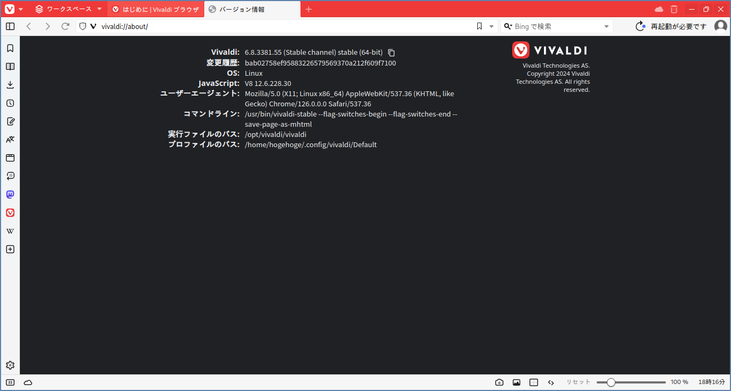Image resolution: width=731 pixels, height=391 pixels.
Task: Open the Downloads panel
Action: click(10, 85)
